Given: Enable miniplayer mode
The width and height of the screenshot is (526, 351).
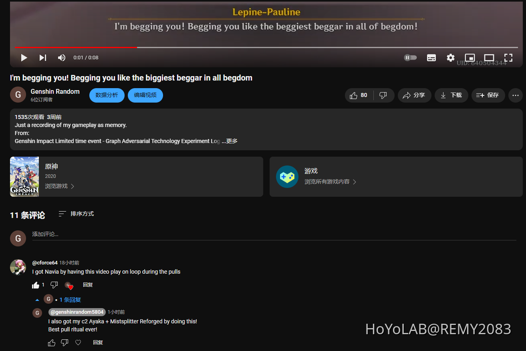Looking at the screenshot, I should [x=470, y=58].
